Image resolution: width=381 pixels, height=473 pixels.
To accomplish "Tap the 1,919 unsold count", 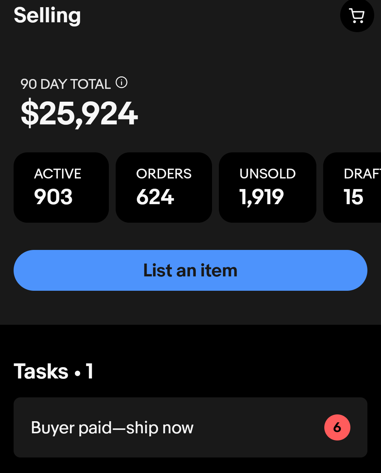I will pos(262,197).
